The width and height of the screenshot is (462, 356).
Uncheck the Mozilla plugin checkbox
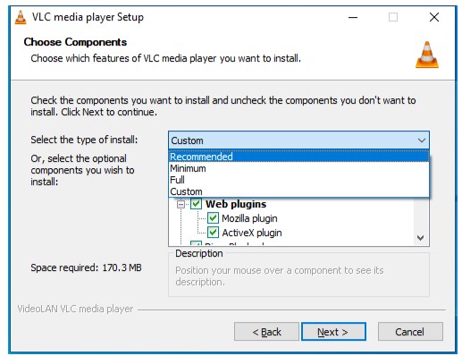(213, 218)
